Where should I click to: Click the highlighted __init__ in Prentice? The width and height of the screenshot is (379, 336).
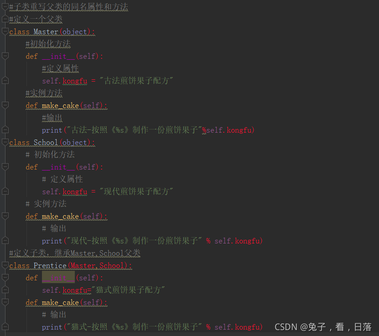coord(58,277)
